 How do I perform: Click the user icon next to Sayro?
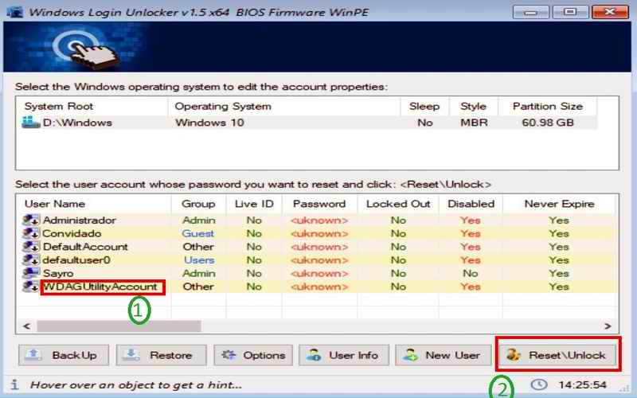coord(32,273)
